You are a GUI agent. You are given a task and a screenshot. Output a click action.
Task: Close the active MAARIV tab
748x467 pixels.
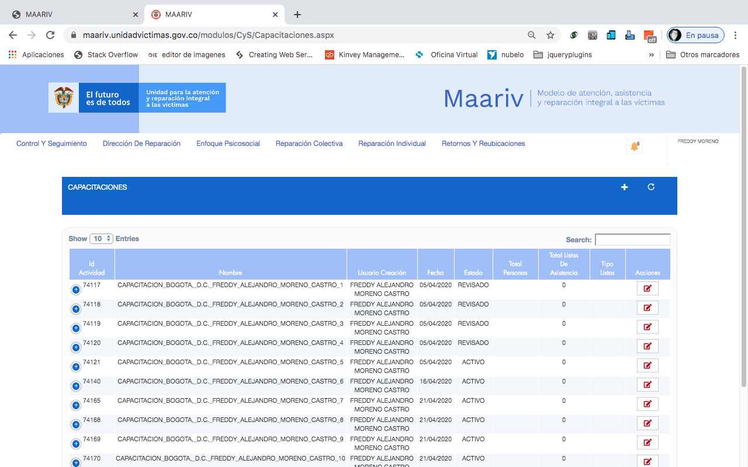pos(275,15)
